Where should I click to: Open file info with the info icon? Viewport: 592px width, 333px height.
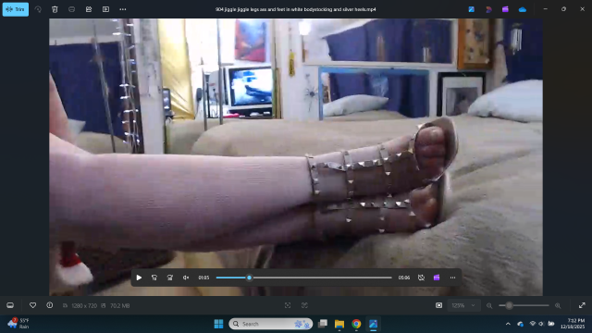click(x=49, y=305)
